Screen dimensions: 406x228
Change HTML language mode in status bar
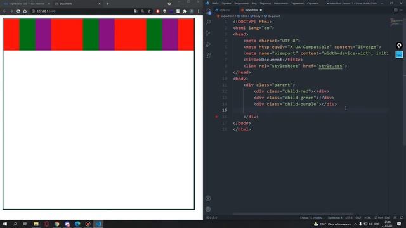click(x=368, y=218)
